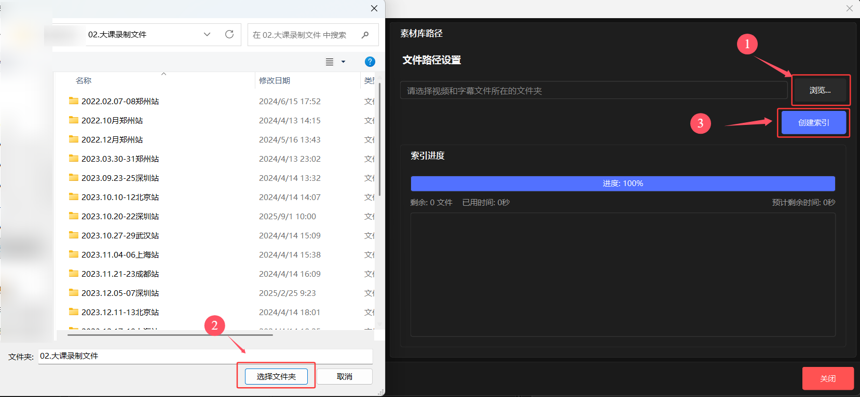Refresh the 02.大课录制文件 folder listing
The height and width of the screenshot is (397, 860).
(229, 34)
